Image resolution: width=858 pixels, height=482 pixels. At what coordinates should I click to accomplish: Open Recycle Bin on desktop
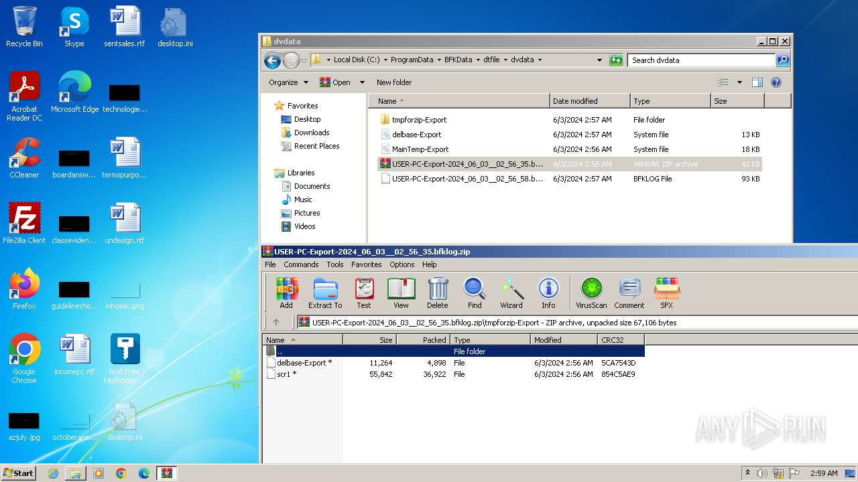tap(24, 27)
